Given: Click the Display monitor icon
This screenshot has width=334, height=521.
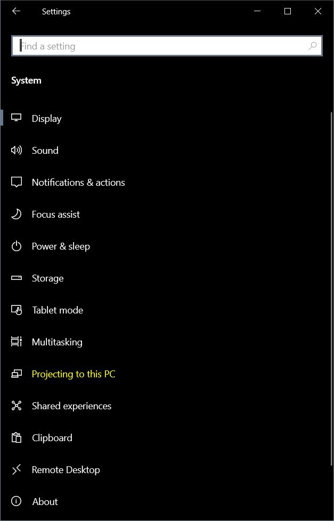Looking at the screenshot, I should click(x=17, y=118).
